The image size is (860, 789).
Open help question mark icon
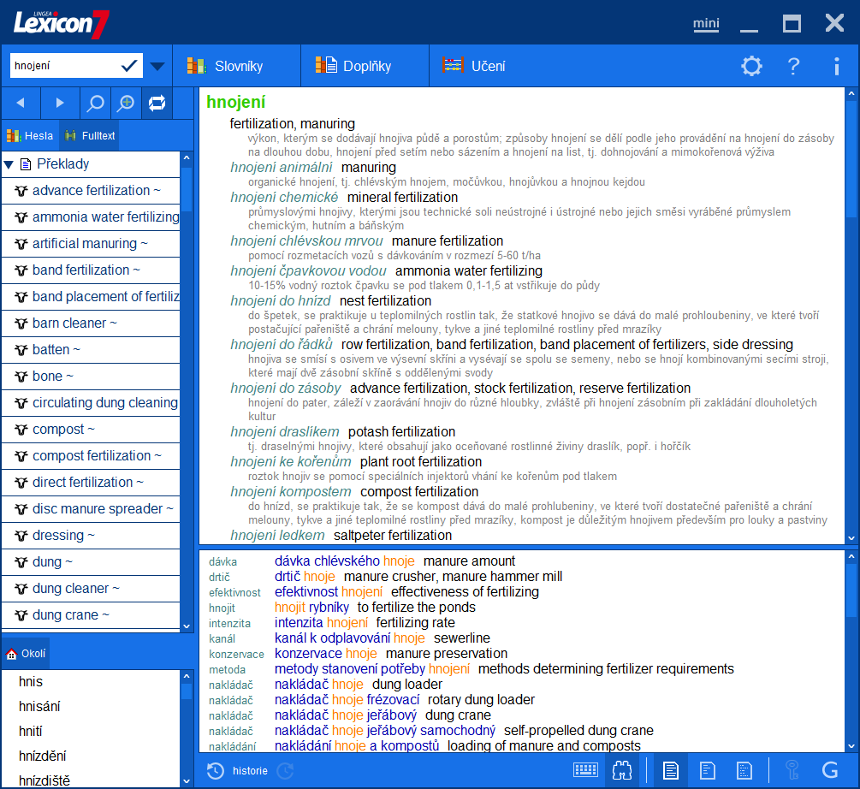[793, 67]
